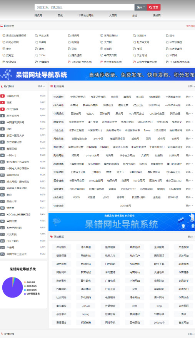
Task: Click rank 6 badge next to M站
Action: pyautogui.click(x=2, y=129)
